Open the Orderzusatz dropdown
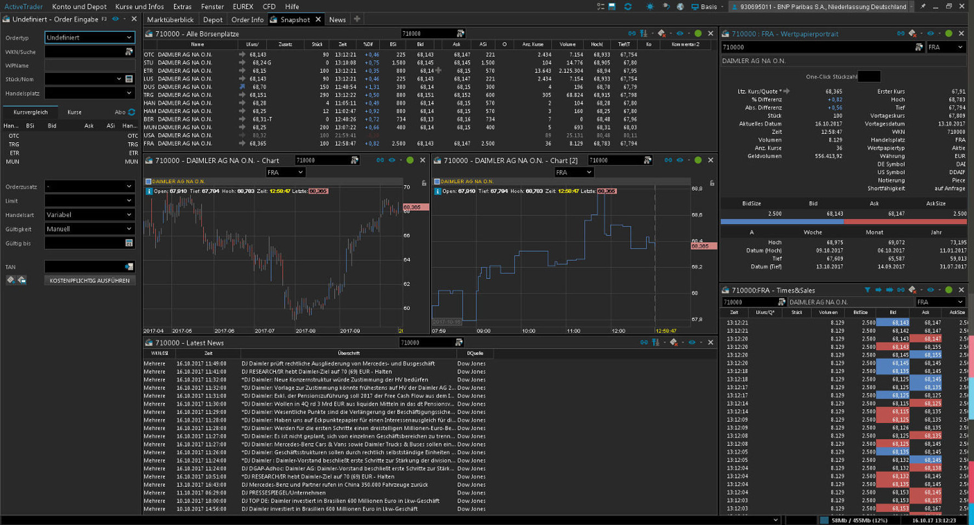974x525 pixels. tap(89, 187)
